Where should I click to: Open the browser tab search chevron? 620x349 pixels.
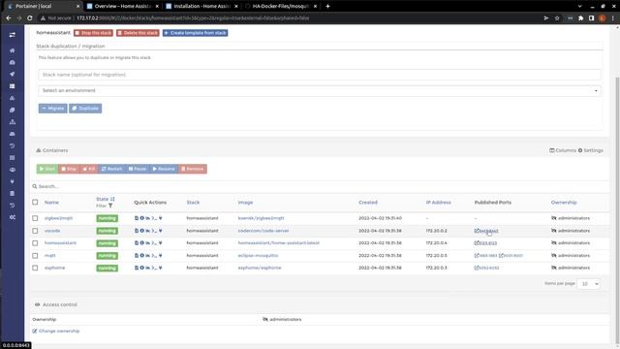point(579,7)
